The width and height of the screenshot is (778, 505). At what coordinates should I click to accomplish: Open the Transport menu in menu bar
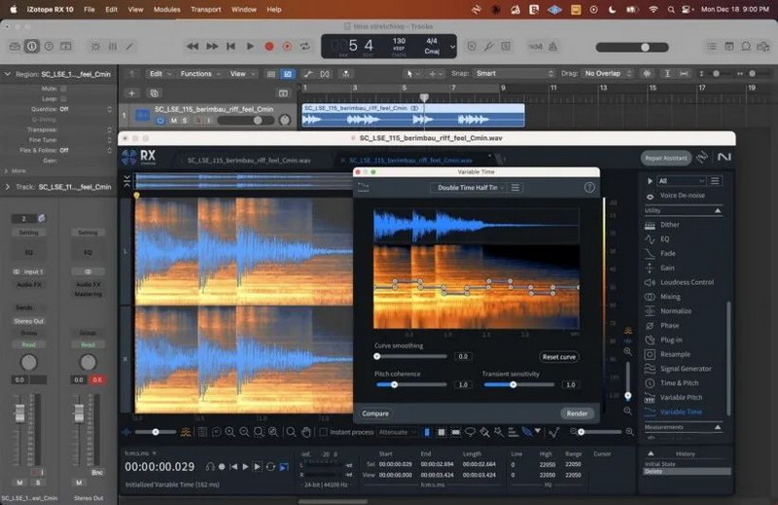pyautogui.click(x=205, y=9)
